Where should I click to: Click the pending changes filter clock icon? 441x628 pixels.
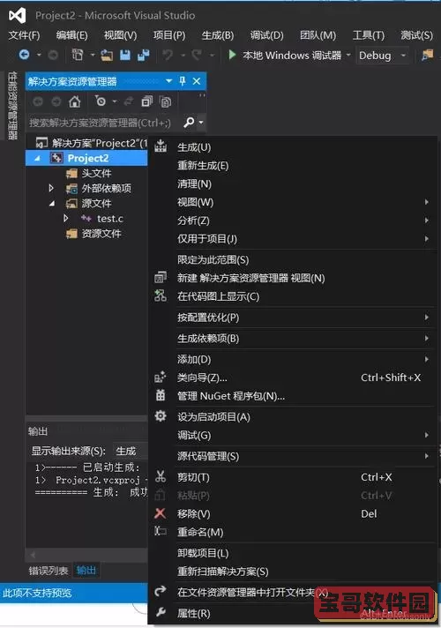(101, 101)
